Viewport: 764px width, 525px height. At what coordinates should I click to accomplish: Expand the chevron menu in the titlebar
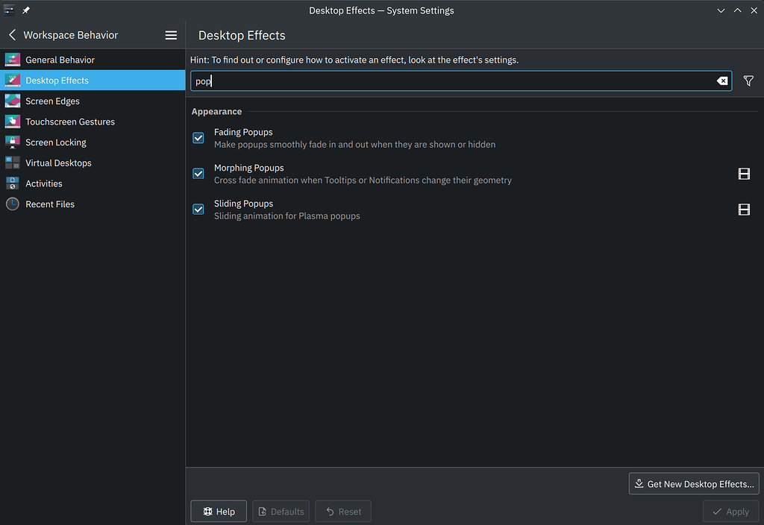coord(720,10)
